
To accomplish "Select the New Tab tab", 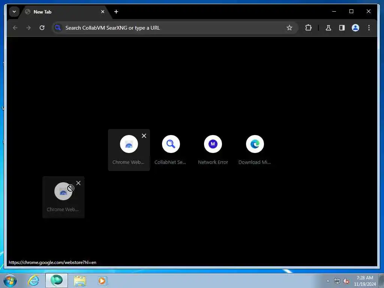I will 65,12.
